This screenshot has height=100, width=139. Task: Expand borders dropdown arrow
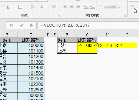click(25, 7)
